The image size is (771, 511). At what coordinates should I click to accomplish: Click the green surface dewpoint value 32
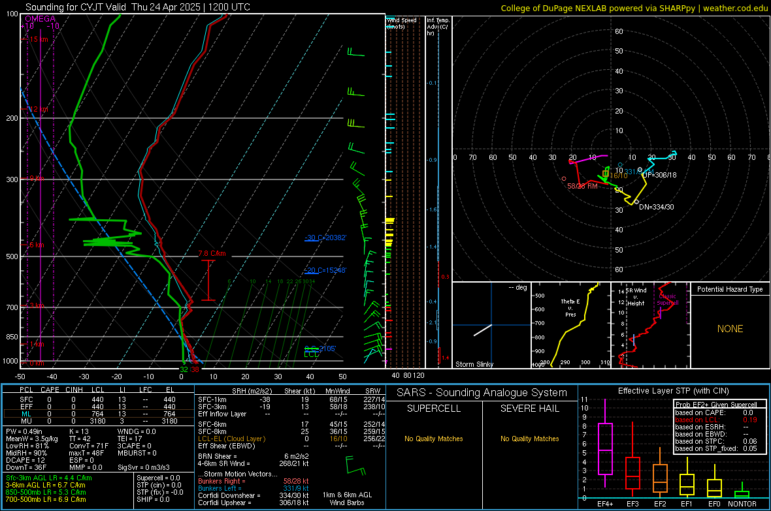tap(184, 369)
